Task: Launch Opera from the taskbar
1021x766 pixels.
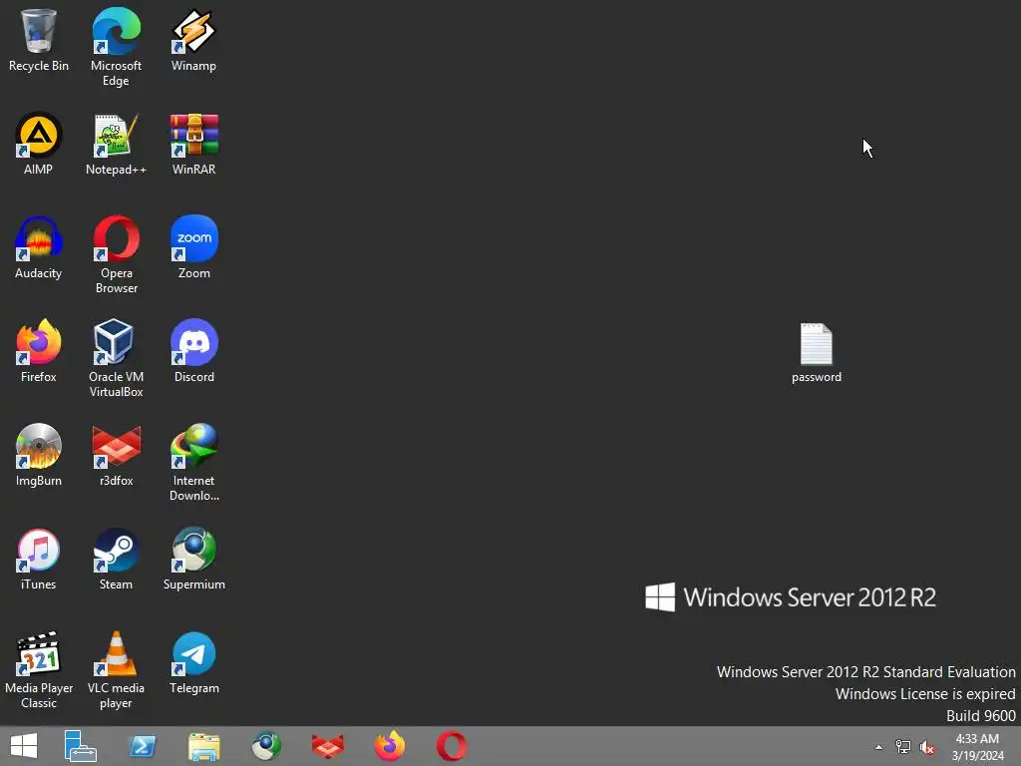Action: point(452,746)
